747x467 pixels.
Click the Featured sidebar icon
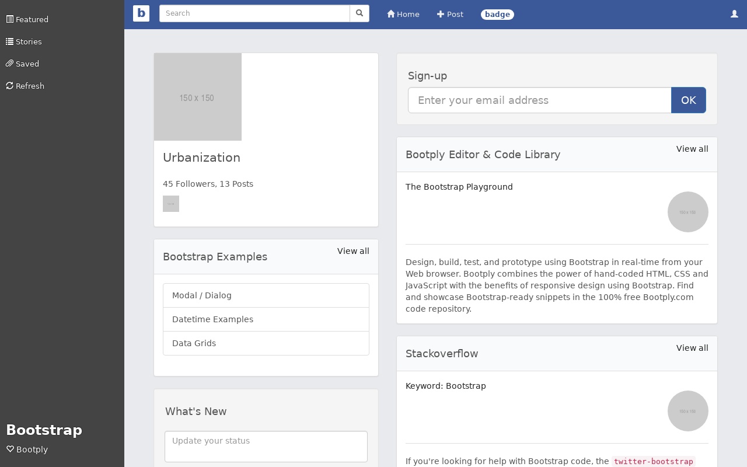[x=10, y=19]
